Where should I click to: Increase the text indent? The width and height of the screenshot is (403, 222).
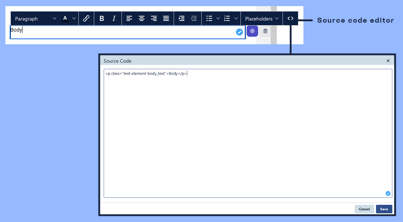(x=182, y=18)
